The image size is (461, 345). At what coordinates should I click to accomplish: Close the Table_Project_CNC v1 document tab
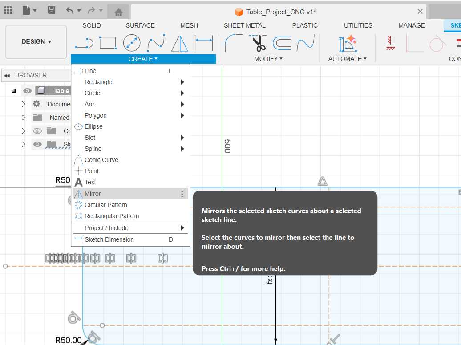(420, 12)
